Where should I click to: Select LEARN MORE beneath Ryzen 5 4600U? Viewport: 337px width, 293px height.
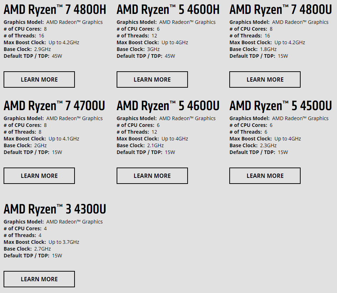pyautogui.click(x=152, y=176)
